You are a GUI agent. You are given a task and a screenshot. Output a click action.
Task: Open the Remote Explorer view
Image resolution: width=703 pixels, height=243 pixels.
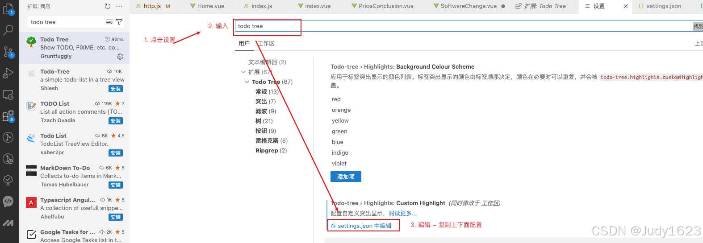pyautogui.click(x=8, y=95)
